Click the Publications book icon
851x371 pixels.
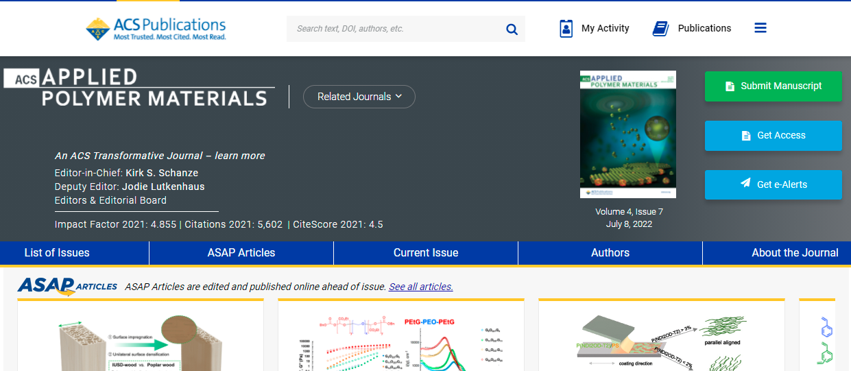point(660,29)
